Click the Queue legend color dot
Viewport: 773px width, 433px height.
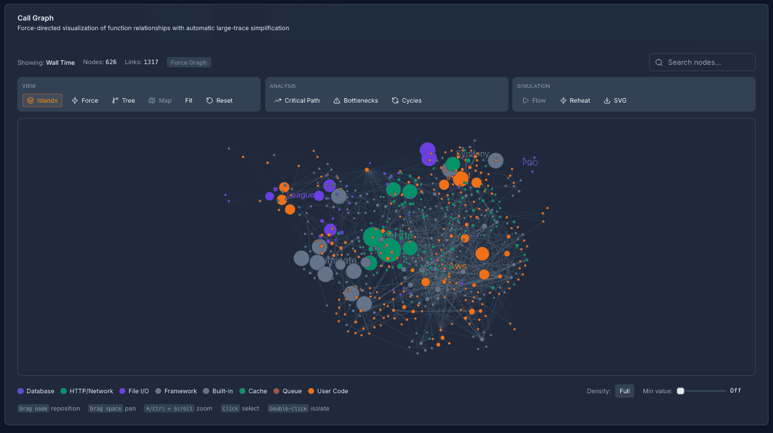277,391
